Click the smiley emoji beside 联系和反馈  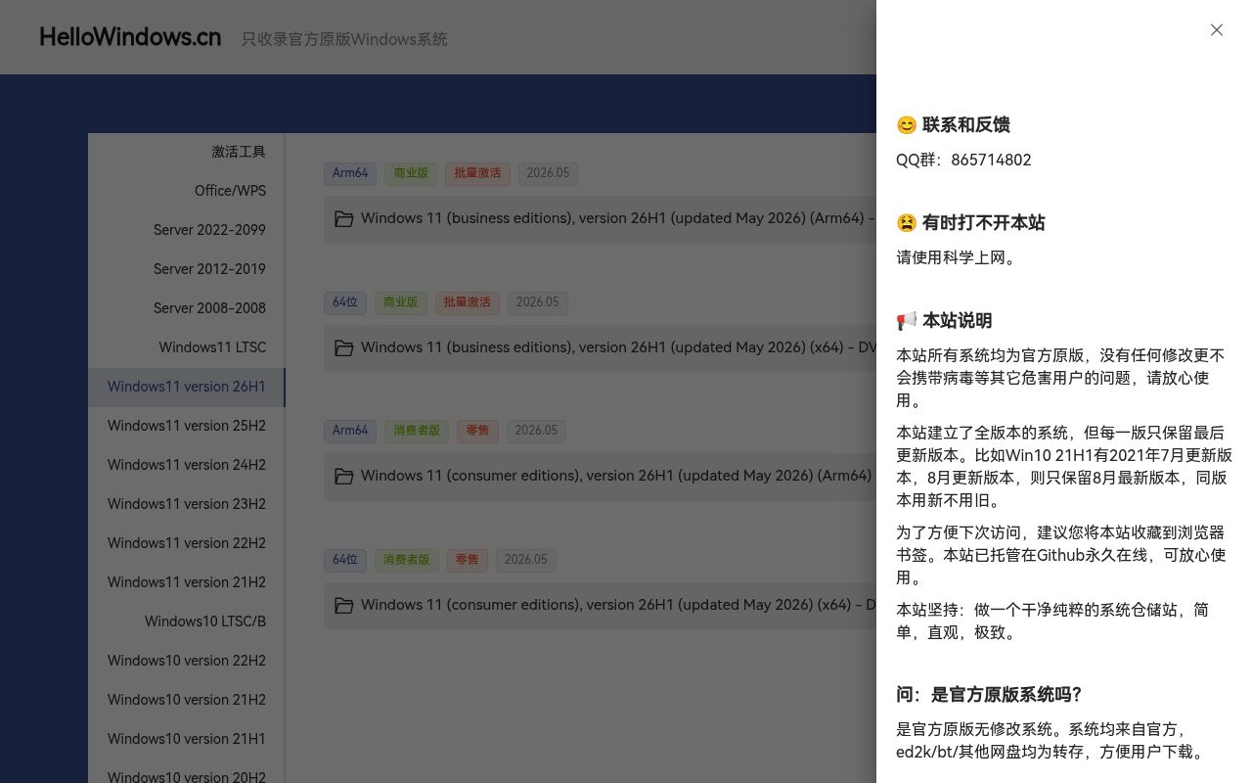(x=907, y=125)
